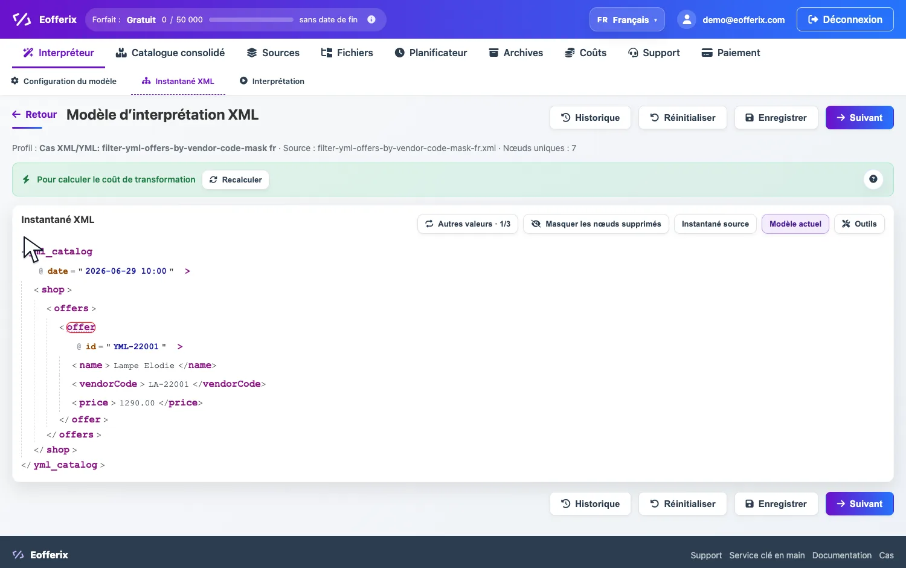Click the plan usage progress bar
Image resolution: width=906 pixels, height=568 pixels.
[251, 19]
